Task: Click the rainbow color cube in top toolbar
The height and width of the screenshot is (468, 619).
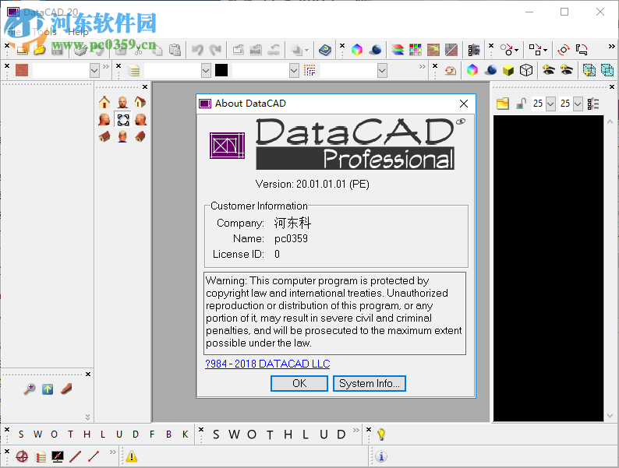Action: tap(357, 50)
